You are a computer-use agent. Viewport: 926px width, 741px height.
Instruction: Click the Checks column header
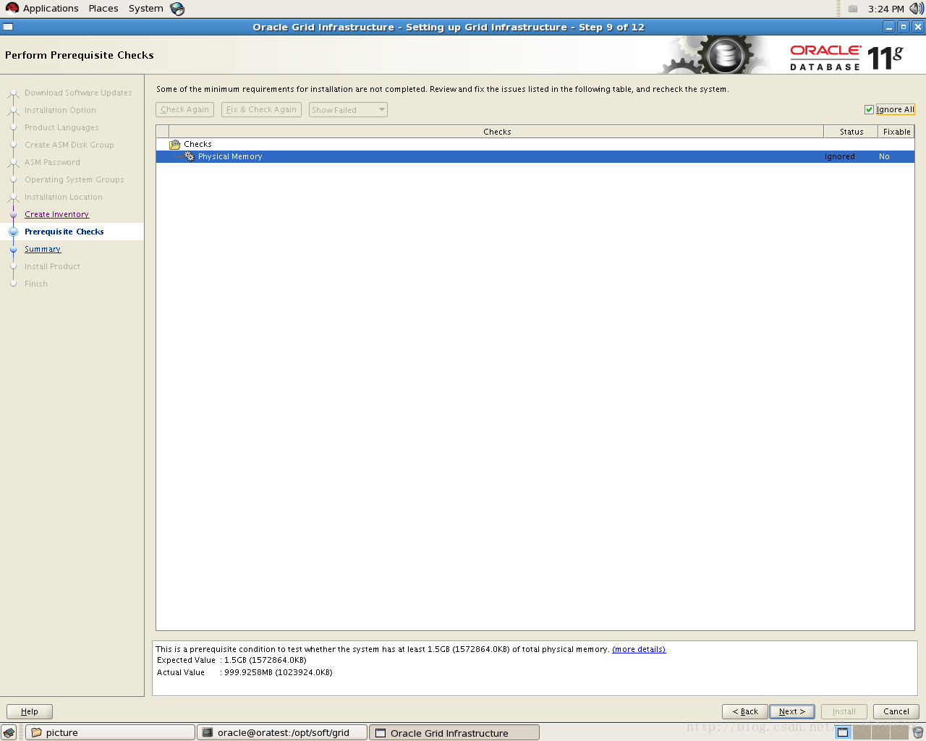point(497,132)
